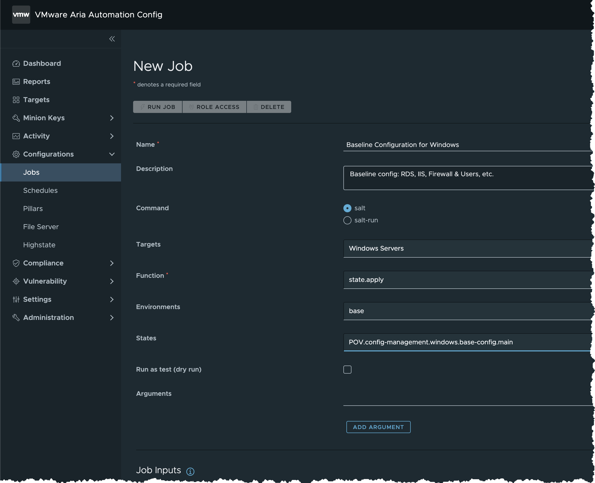Open the Targets dropdown showing Windows Servers

(x=467, y=249)
